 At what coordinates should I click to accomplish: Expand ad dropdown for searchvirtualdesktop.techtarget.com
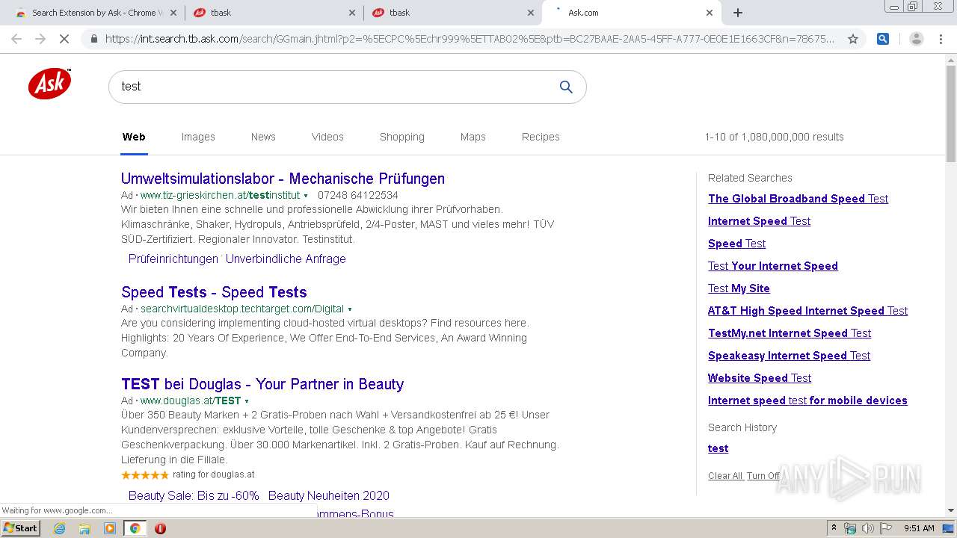(x=350, y=309)
